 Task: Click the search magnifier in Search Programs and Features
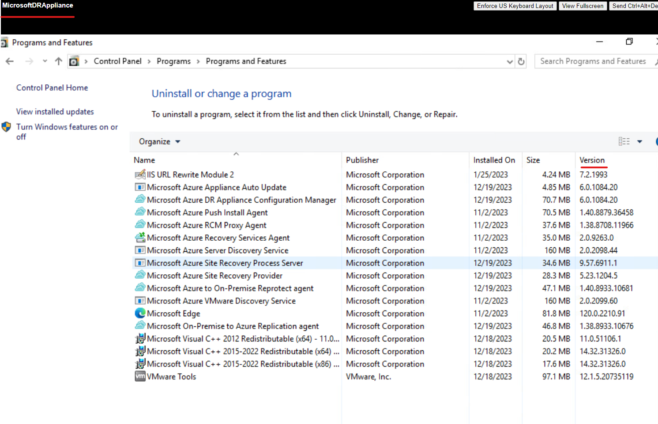(x=654, y=61)
